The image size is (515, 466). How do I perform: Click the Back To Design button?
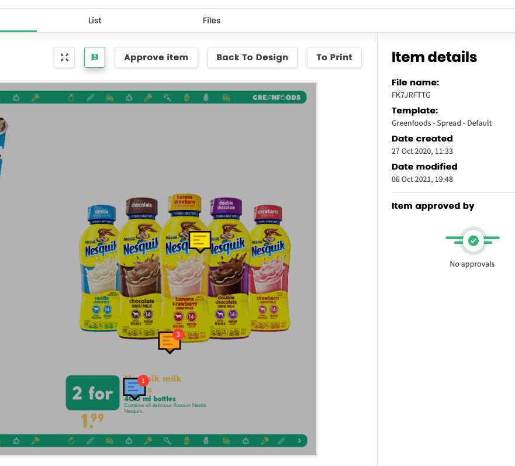253,57
